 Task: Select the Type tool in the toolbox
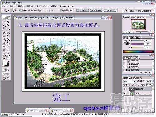point(8,46)
